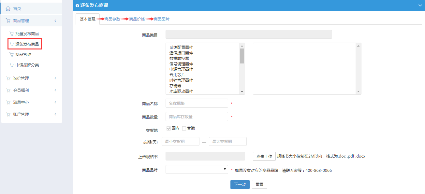Click the category list scrollbar down arrow

coord(242,92)
